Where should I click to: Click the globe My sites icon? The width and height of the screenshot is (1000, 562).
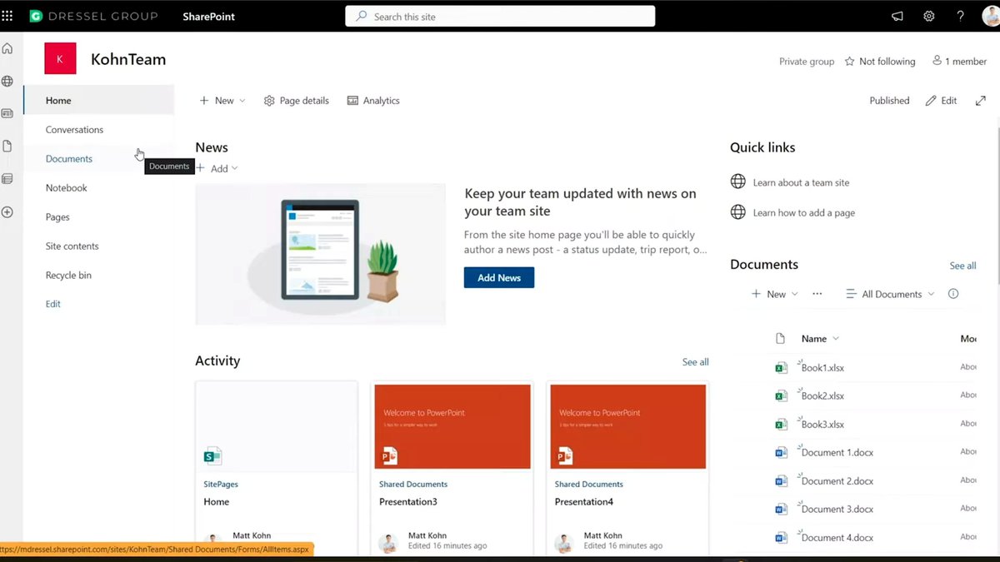[7, 81]
